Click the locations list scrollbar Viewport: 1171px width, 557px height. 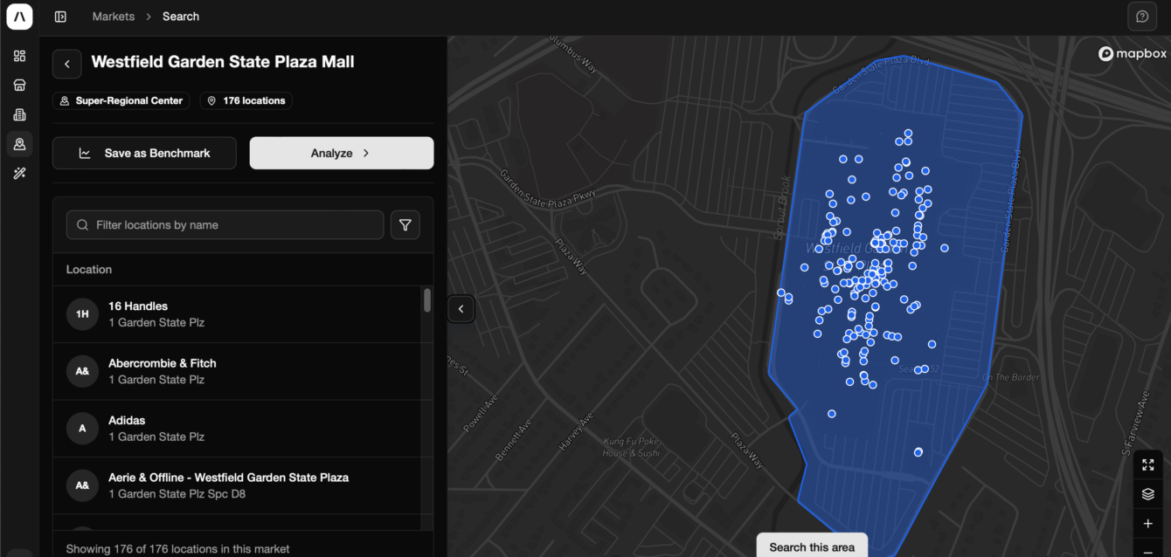coord(427,301)
